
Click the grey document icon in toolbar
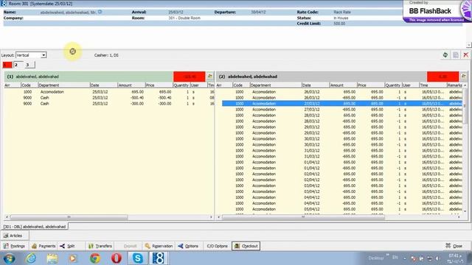[456, 55]
